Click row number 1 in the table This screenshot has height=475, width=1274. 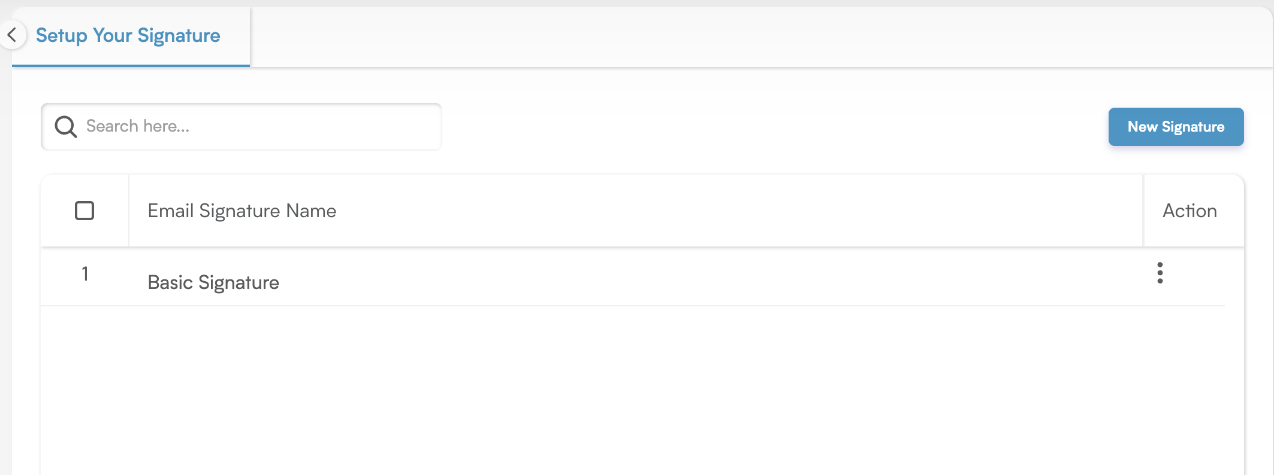point(85,273)
